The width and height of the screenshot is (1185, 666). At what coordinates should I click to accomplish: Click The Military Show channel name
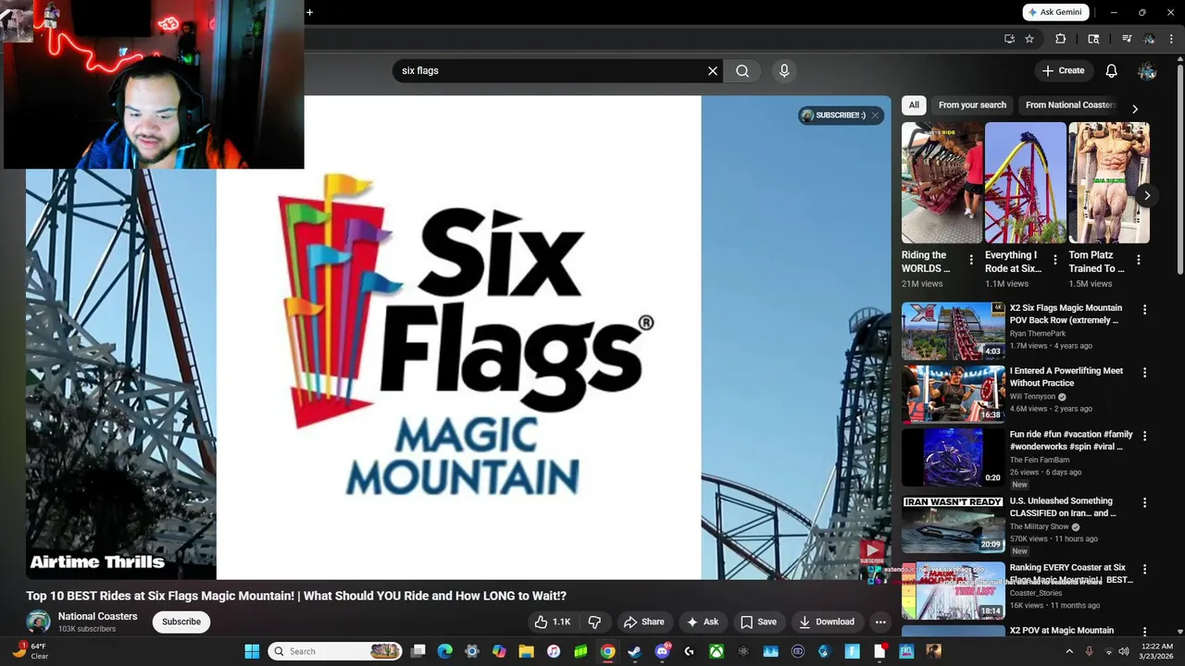pos(1039,526)
